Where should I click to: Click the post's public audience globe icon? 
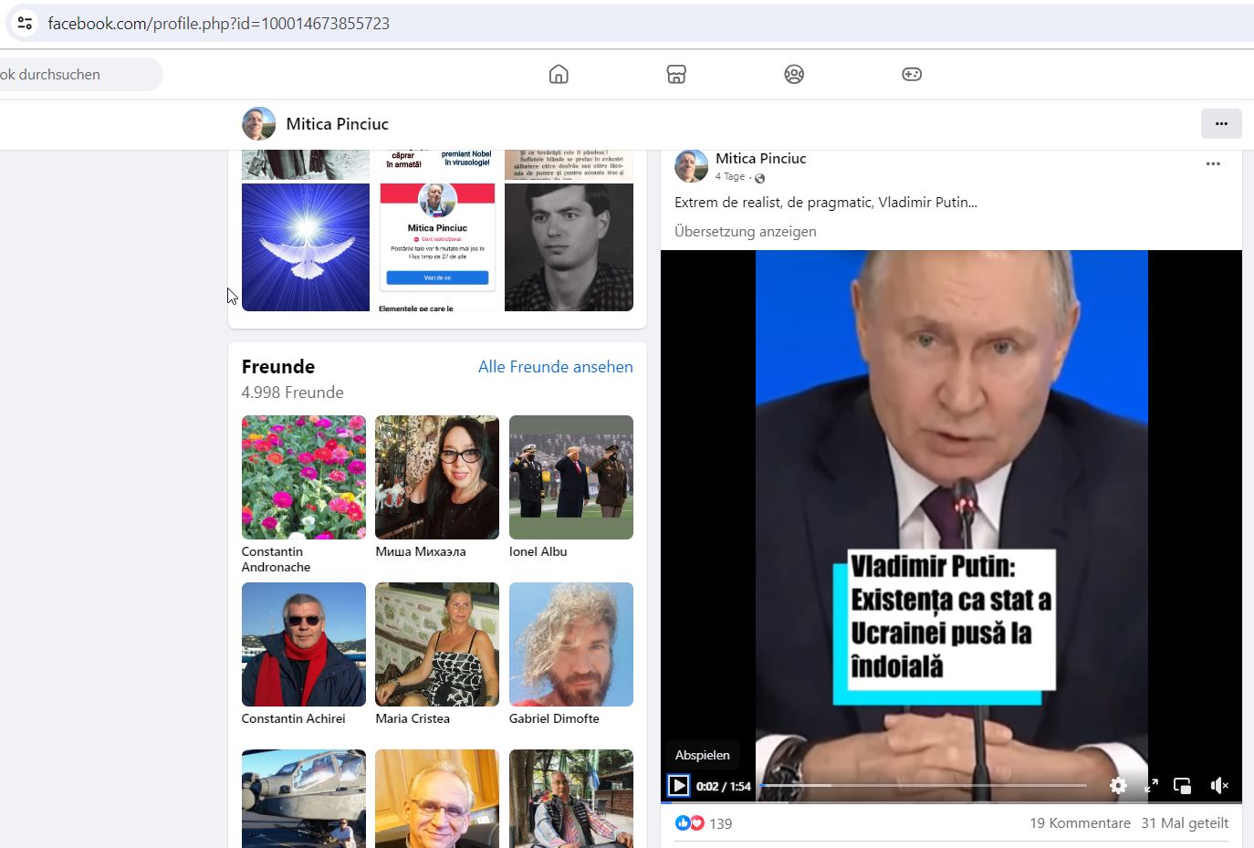pyautogui.click(x=759, y=178)
